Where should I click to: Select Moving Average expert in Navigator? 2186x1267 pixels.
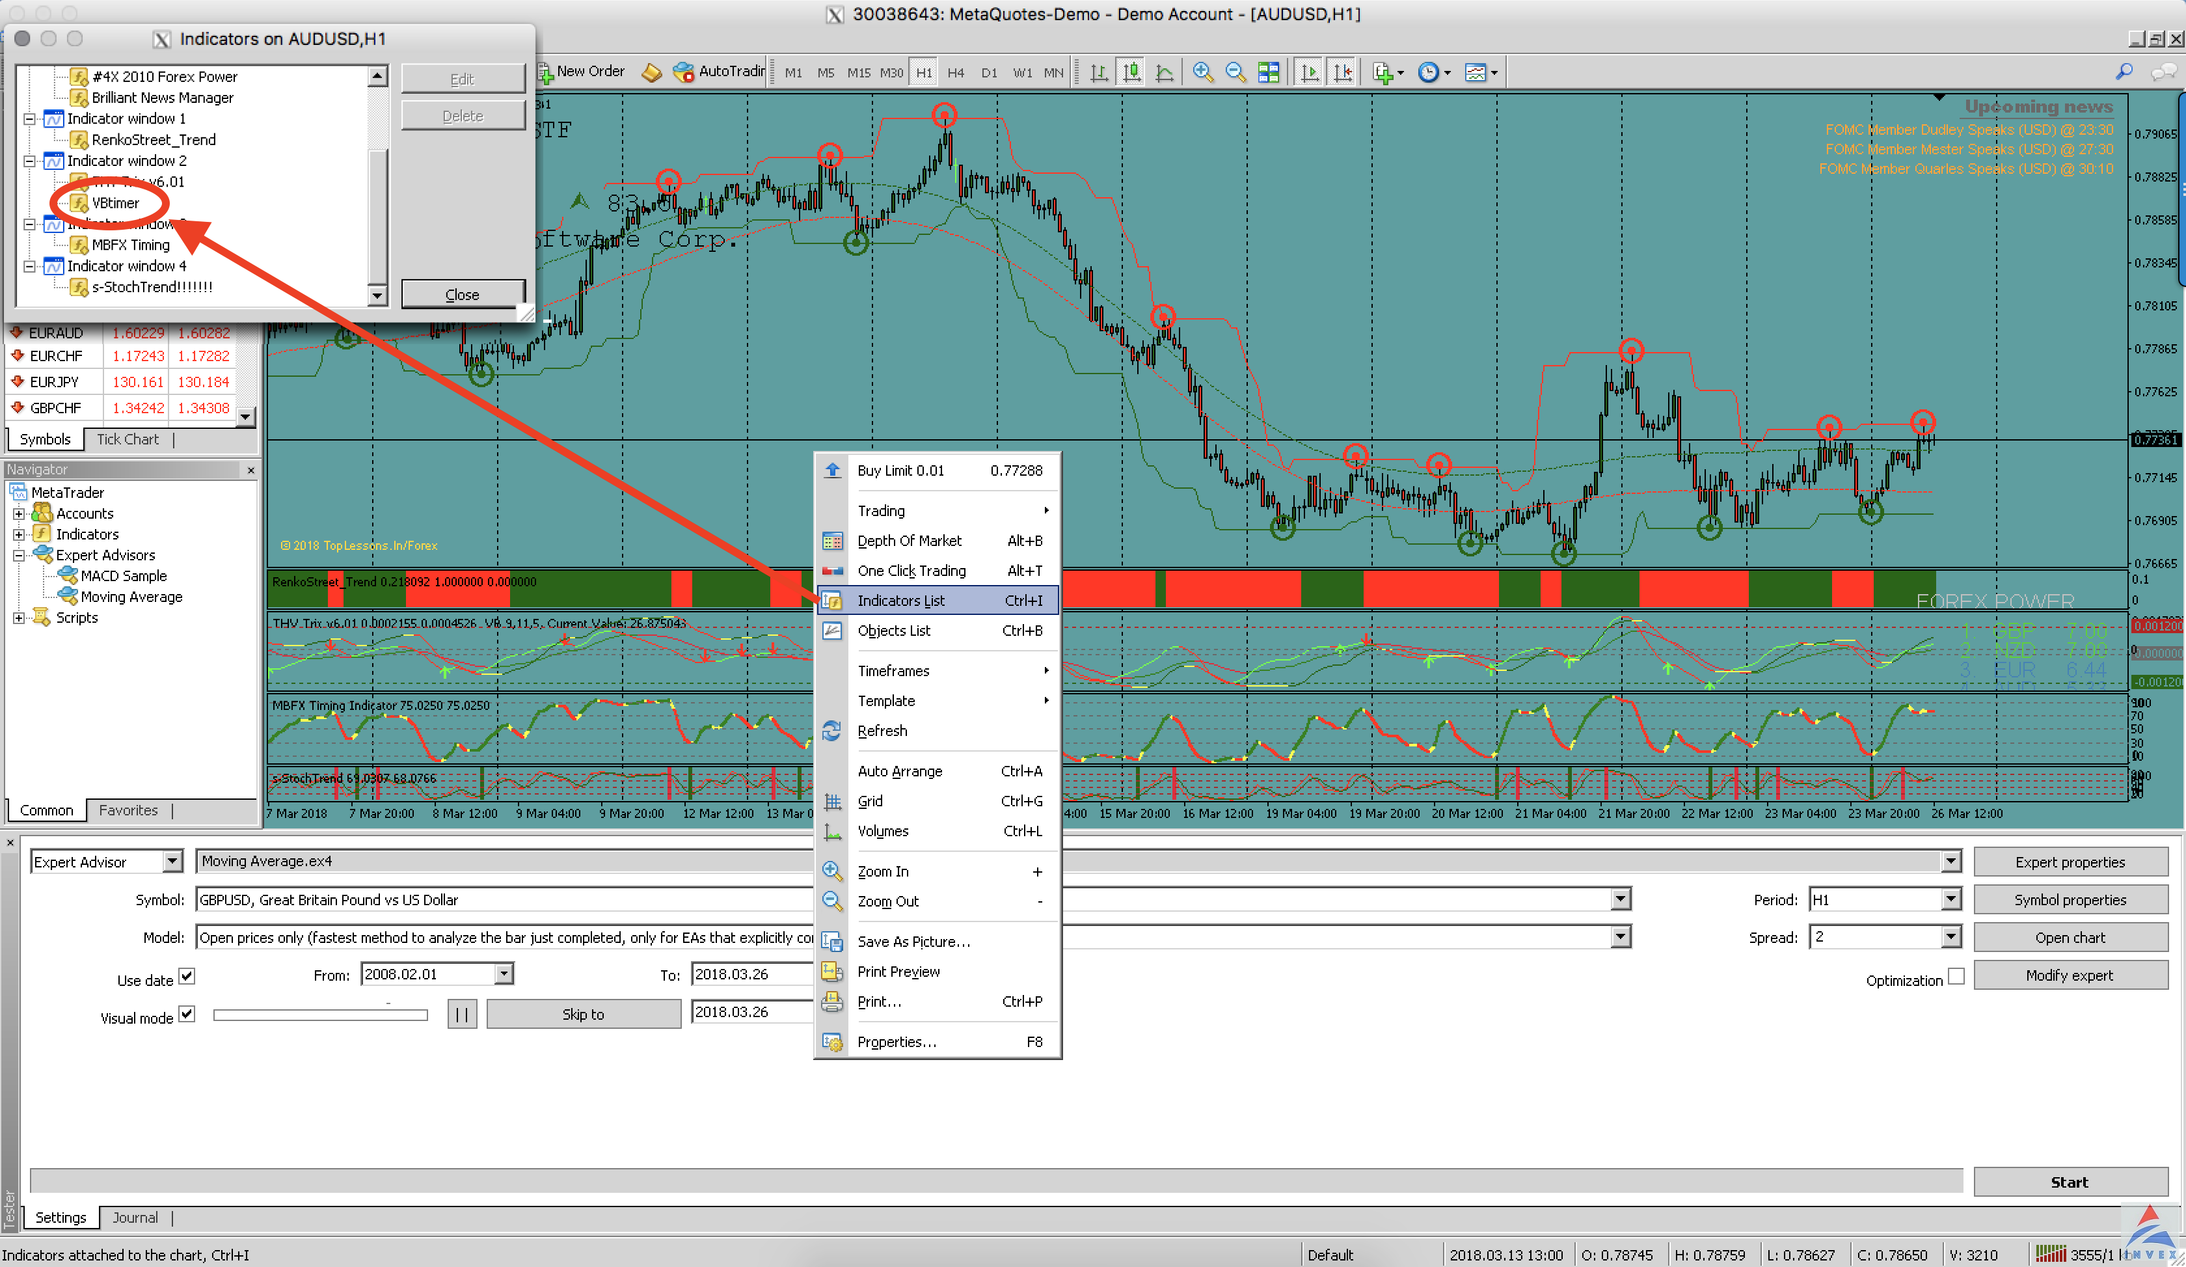point(131,596)
